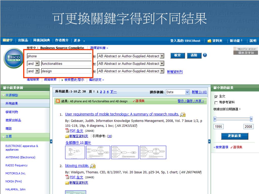Viewport: 259px width, 194px height.
Task: Collapse the left panel with arrow icon
Action: pyautogui.click(x=51, y=141)
